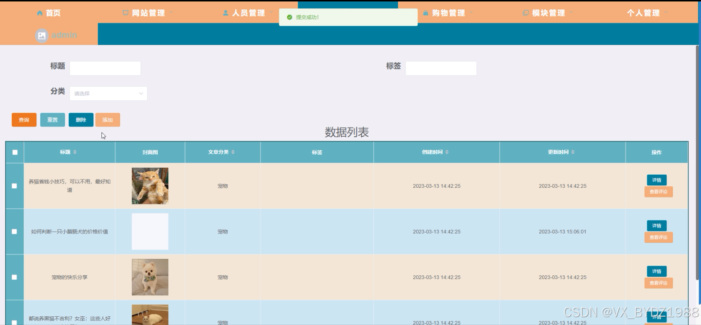Click the 查询 search button

[24, 120]
